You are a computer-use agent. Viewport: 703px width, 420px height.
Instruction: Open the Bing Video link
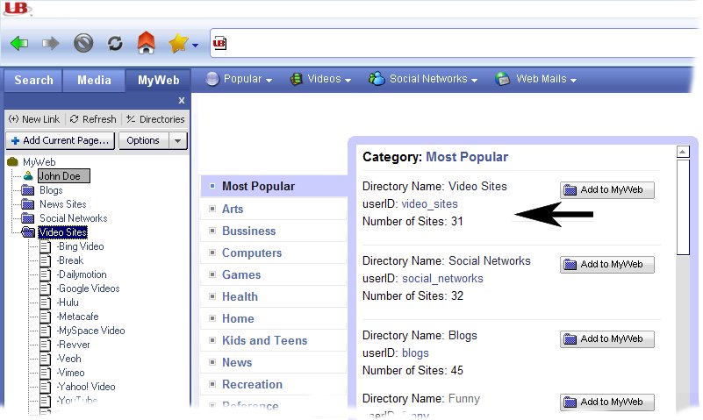coord(81,246)
